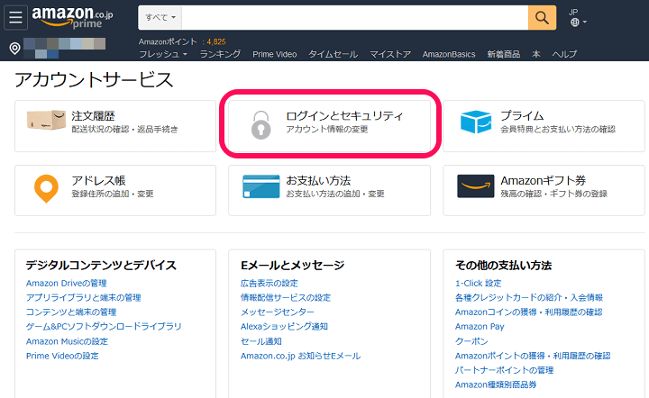Open 本 in the navigation bar
The height and width of the screenshot is (398, 649).
(x=536, y=54)
